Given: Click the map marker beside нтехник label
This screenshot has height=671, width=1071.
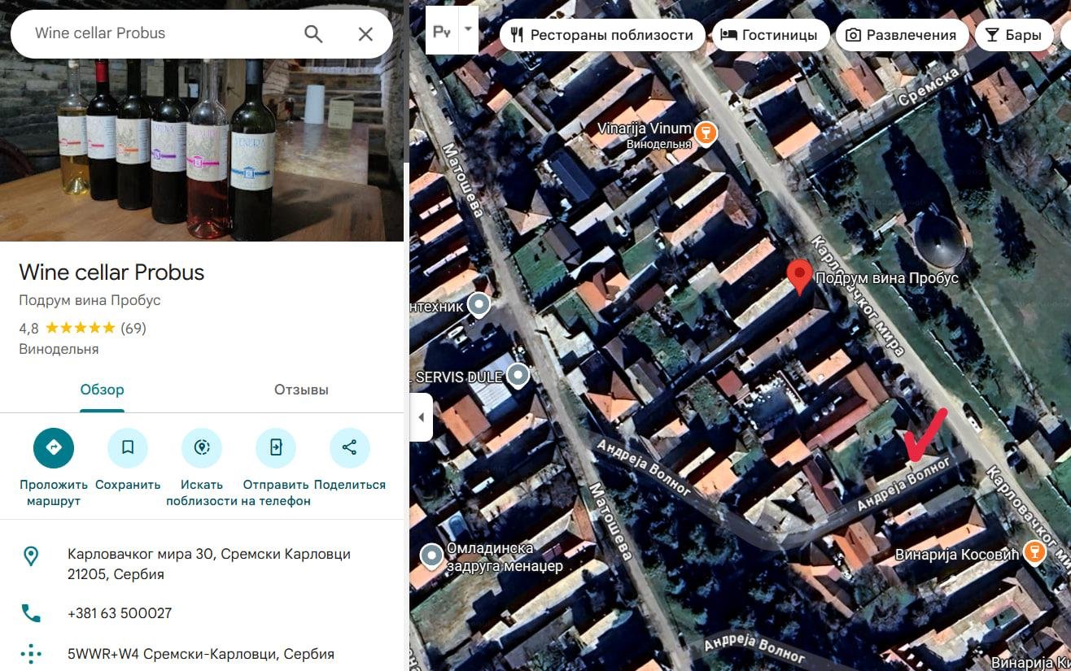Looking at the screenshot, I should point(479,305).
